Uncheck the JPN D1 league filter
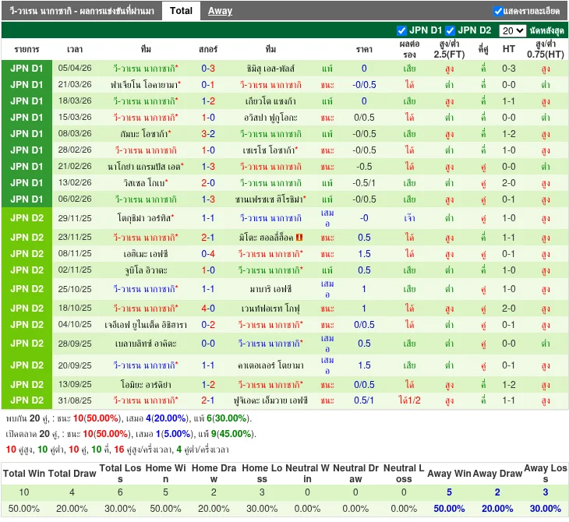 [x=402, y=31]
